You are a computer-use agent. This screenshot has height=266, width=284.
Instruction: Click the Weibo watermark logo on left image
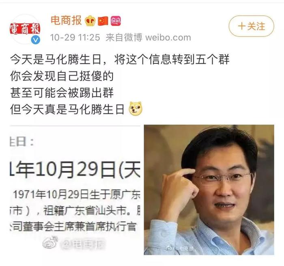[50, 242]
